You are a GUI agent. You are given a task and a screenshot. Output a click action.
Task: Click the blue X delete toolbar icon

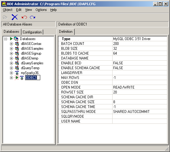tap(15, 17)
